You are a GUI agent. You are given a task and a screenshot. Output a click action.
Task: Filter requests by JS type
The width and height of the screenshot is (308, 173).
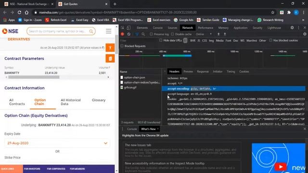coord(199,40)
